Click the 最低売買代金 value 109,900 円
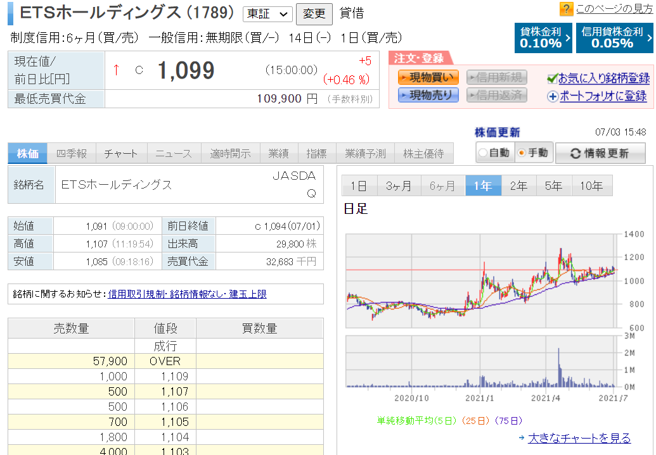 tap(287, 99)
